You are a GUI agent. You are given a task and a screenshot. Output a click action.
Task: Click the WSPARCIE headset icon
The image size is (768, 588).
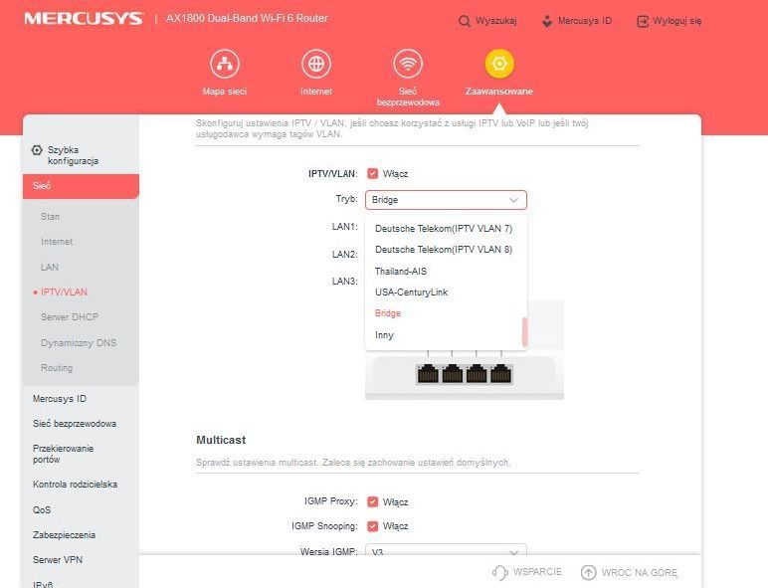pyautogui.click(x=499, y=572)
